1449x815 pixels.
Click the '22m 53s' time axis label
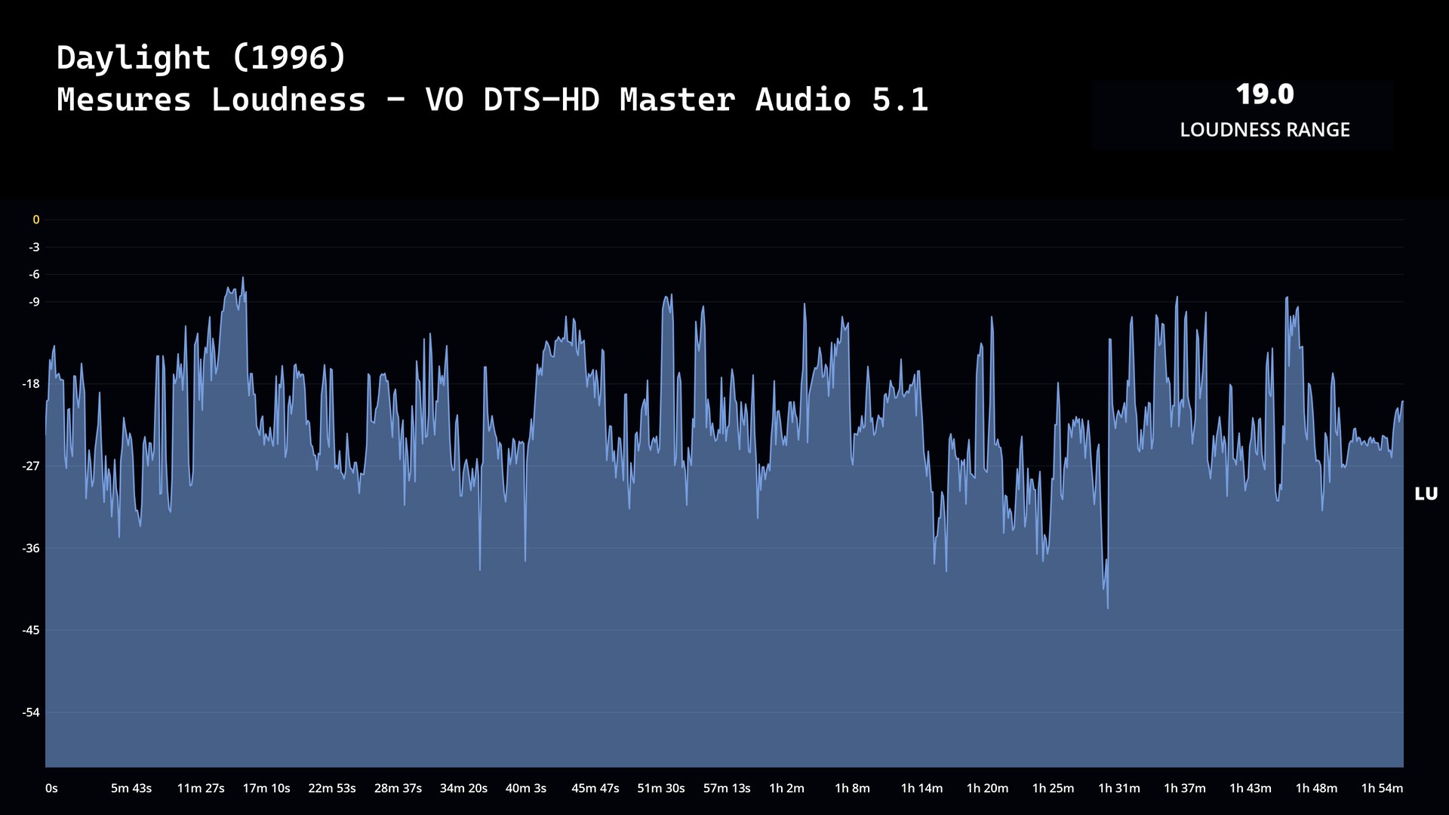(332, 788)
